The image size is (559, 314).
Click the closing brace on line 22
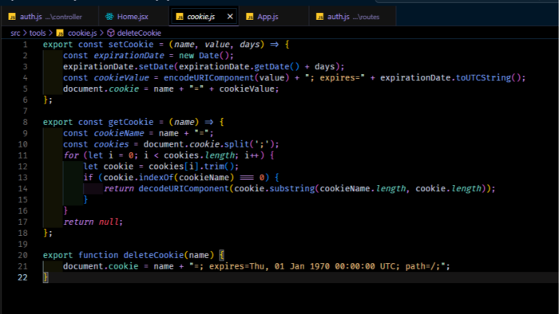click(x=46, y=277)
